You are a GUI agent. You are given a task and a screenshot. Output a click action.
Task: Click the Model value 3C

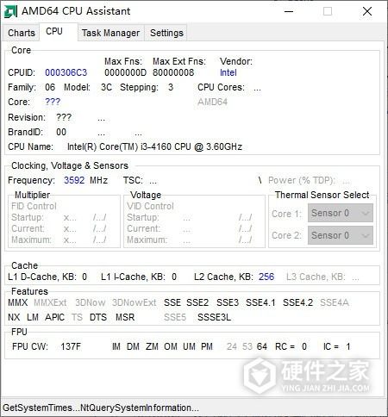[106, 87]
